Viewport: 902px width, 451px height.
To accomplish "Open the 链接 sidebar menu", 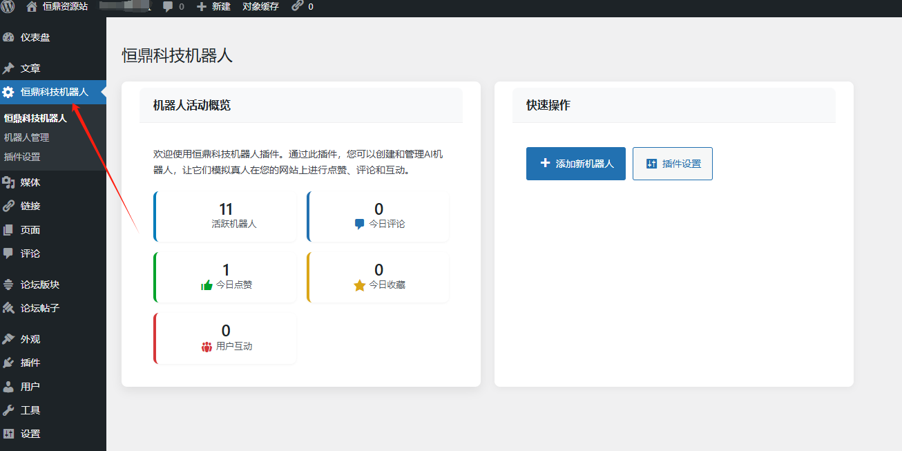I will point(53,206).
